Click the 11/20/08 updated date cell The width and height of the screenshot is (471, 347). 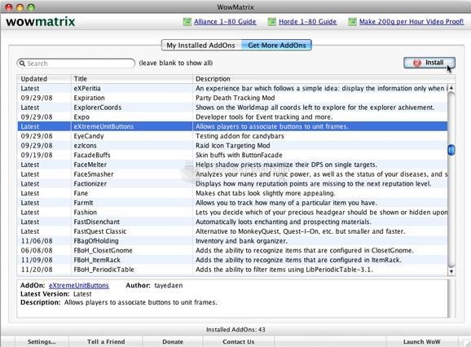click(x=37, y=270)
